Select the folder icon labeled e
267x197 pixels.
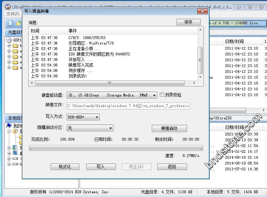pyautogui.click(x=15, y=51)
